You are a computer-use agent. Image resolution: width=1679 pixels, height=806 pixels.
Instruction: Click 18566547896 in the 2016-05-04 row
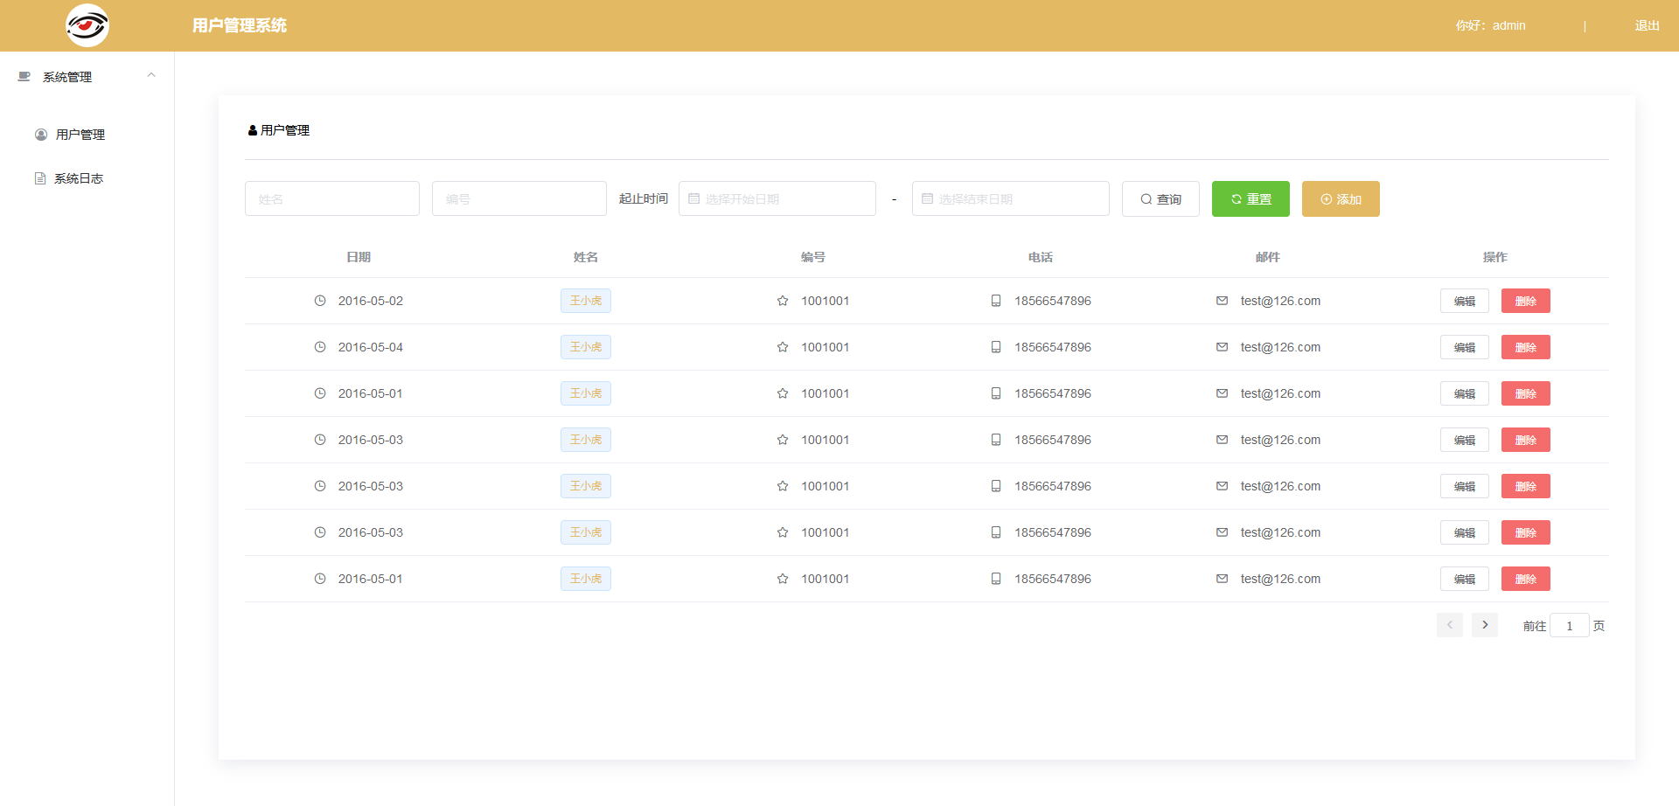click(1053, 347)
